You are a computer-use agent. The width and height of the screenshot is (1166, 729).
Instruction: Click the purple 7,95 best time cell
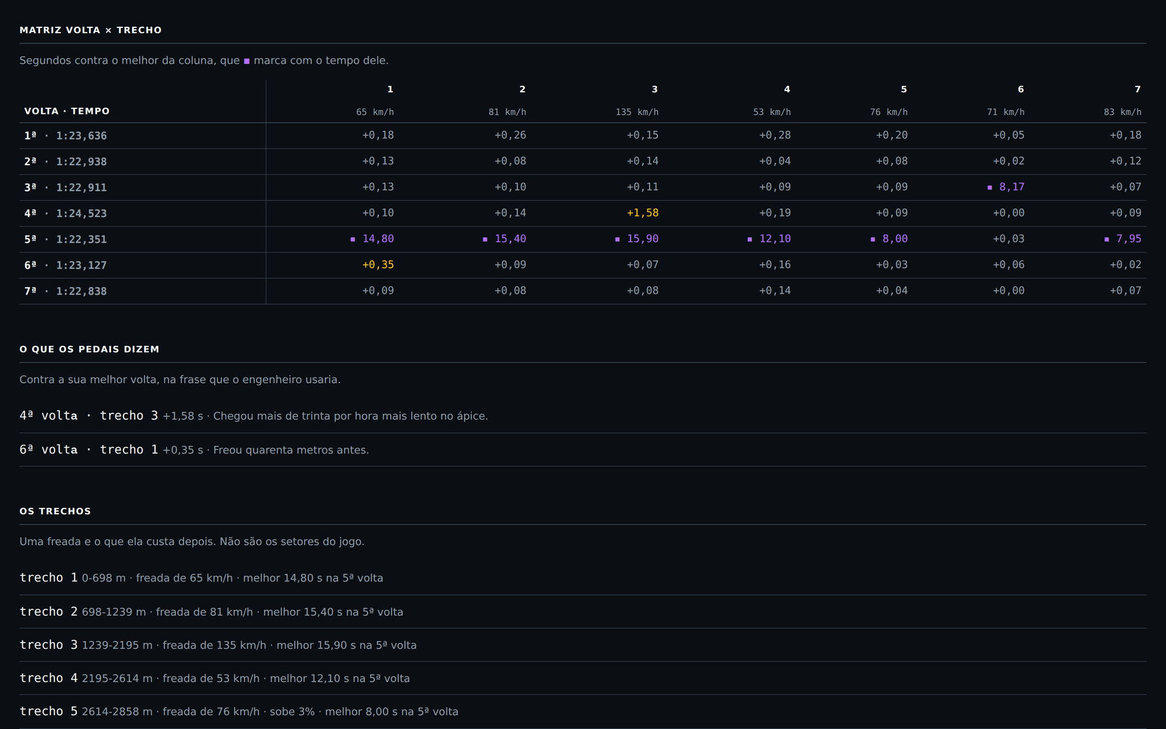tap(1123, 239)
